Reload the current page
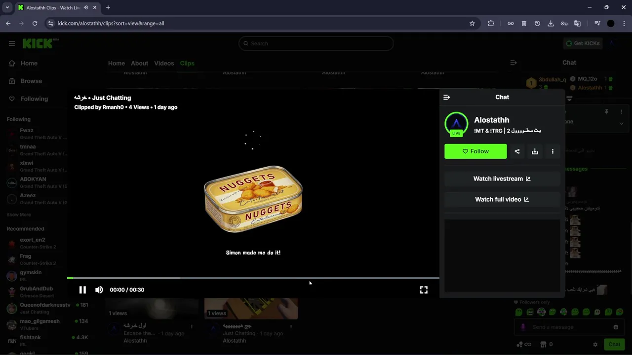632x355 pixels. 35,23
